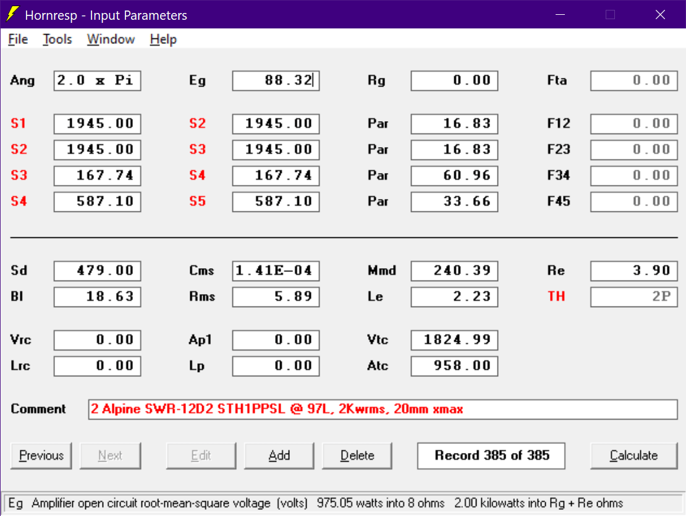Select the Vtc field 1824.99
686x516 pixels.
(x=454, y=340)
